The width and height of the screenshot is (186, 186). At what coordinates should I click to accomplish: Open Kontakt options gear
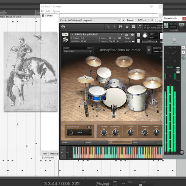click(127, 27)
